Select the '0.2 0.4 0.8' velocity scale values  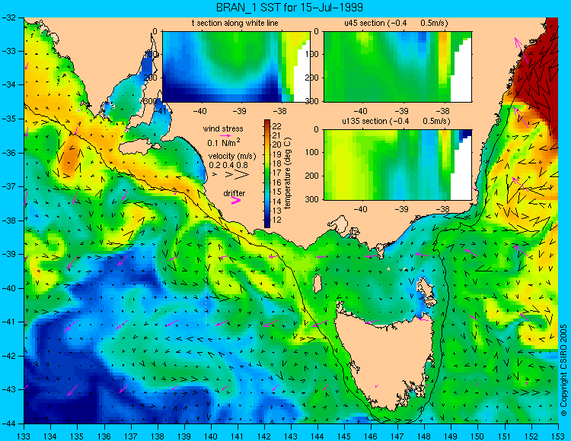[228, 165]
